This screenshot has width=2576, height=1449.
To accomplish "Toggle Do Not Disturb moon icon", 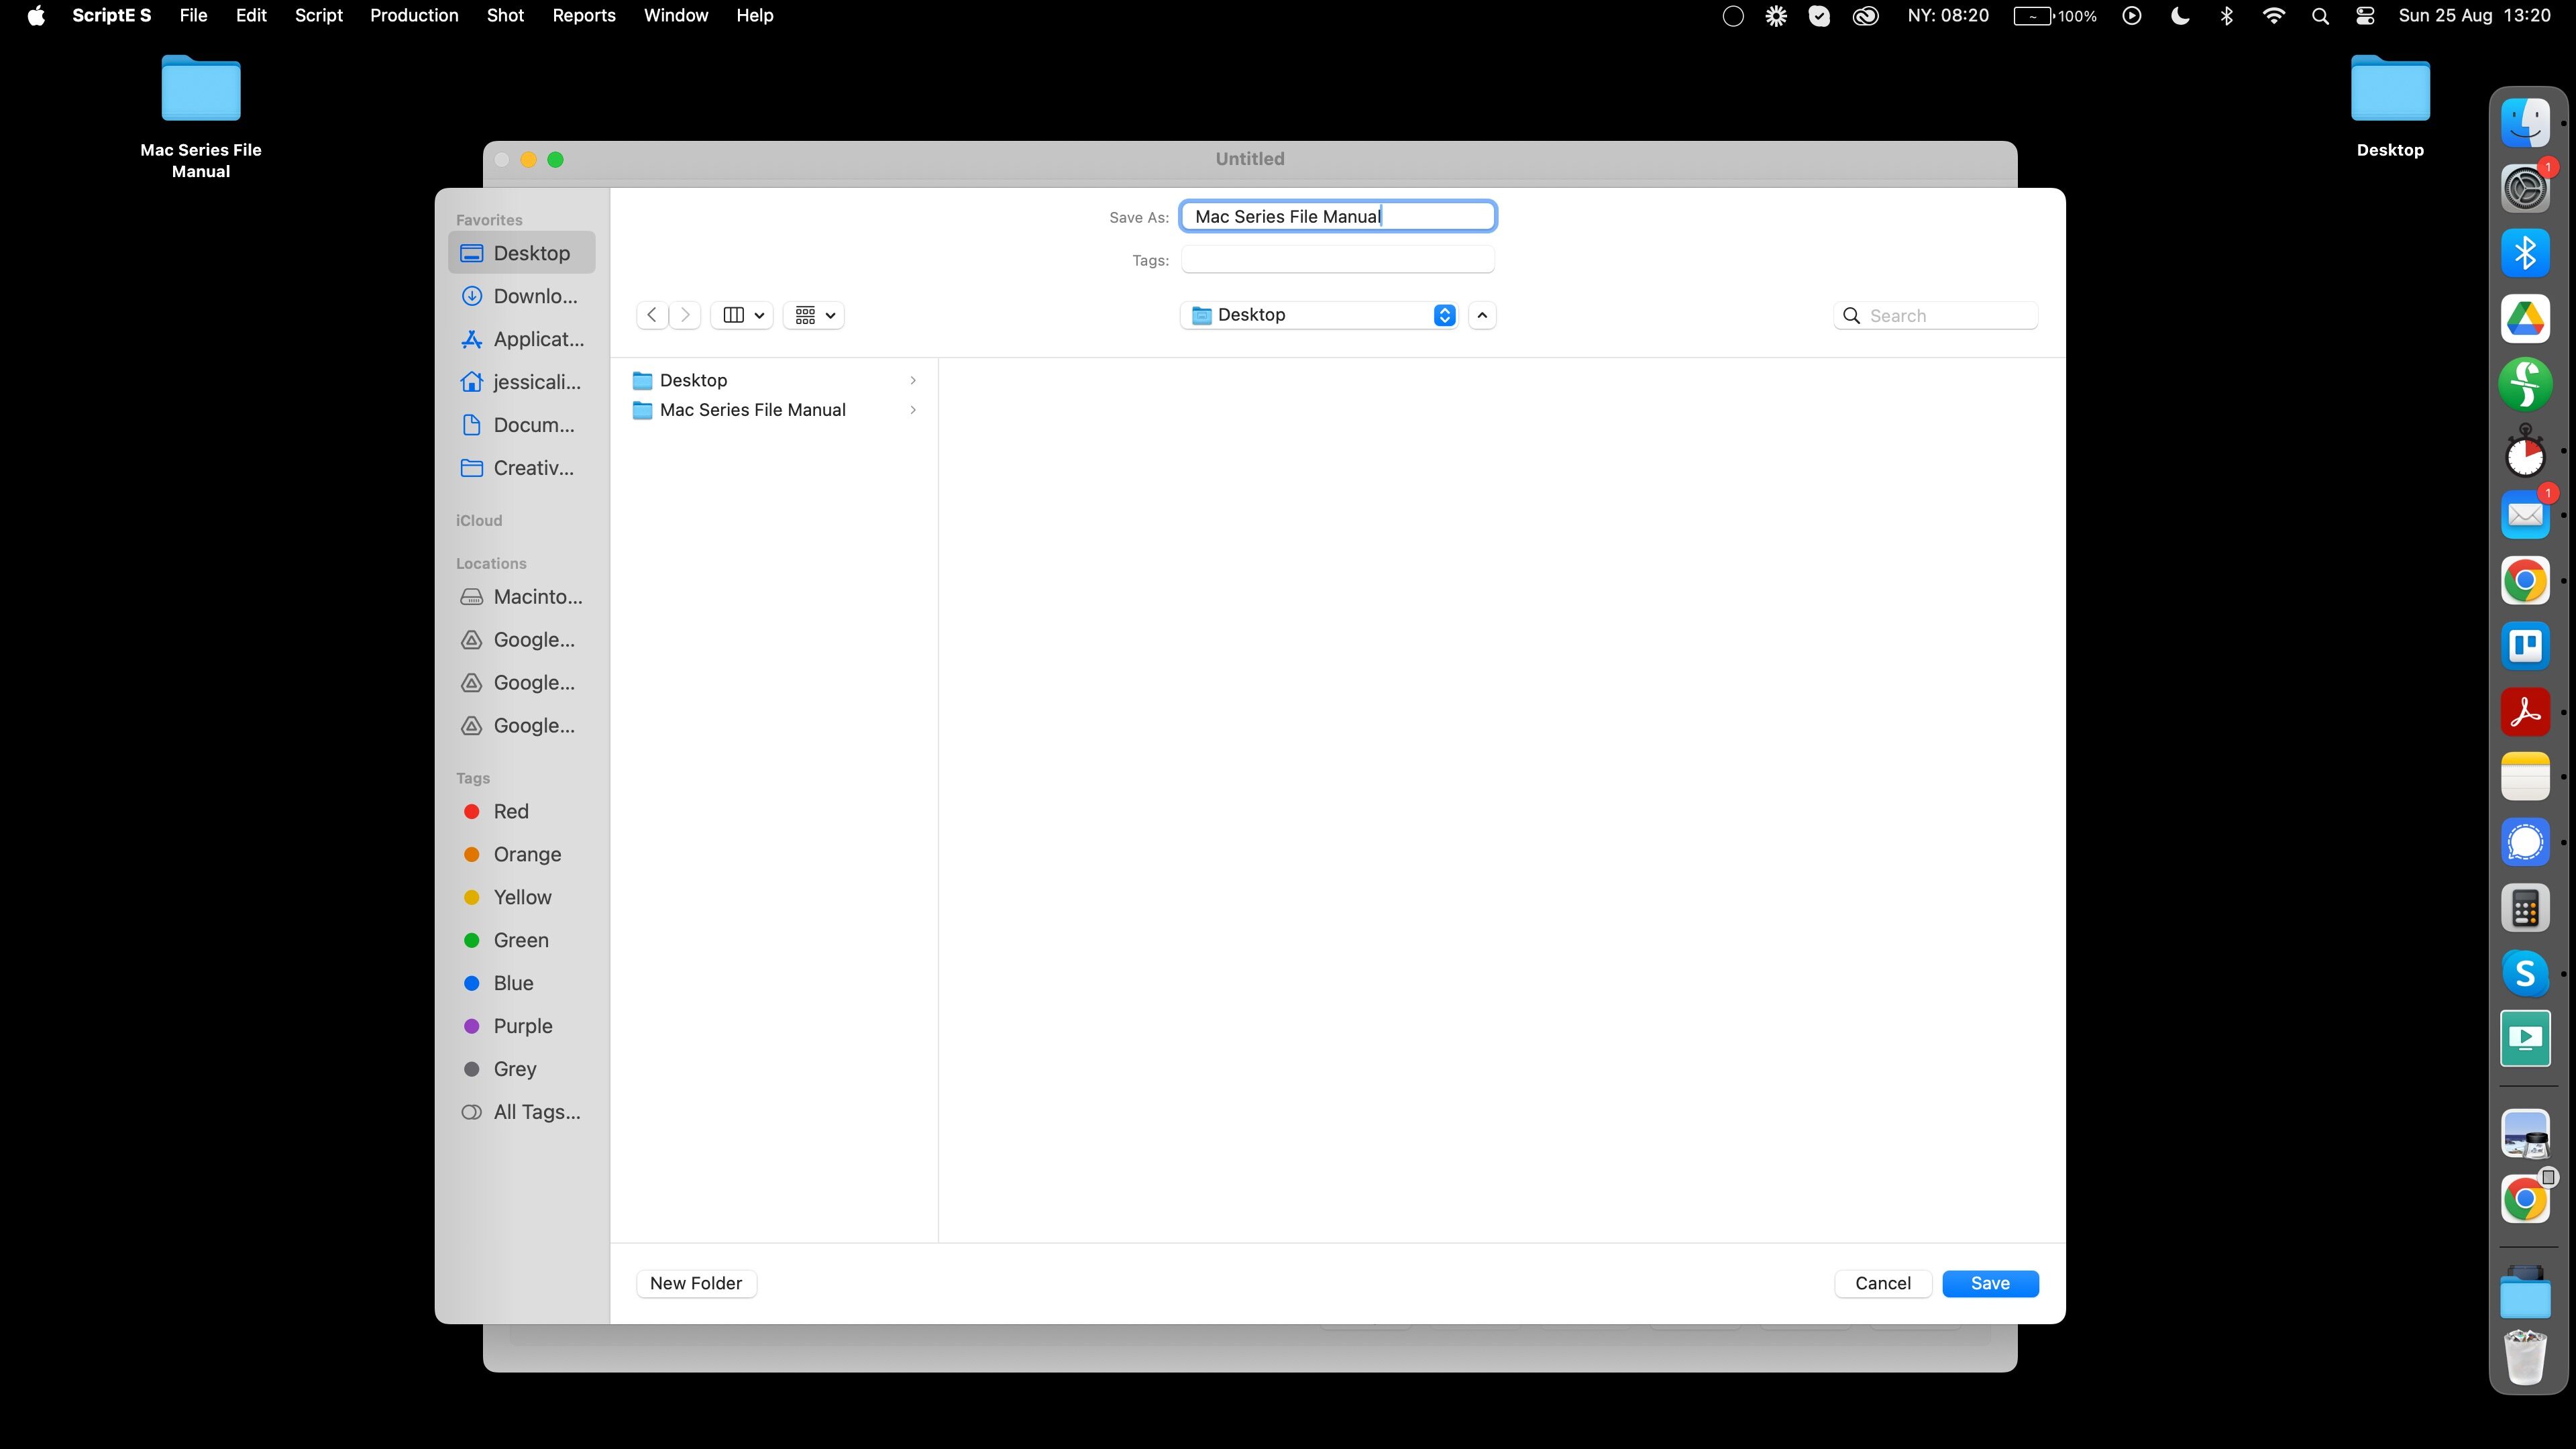I will (2180, 16).
